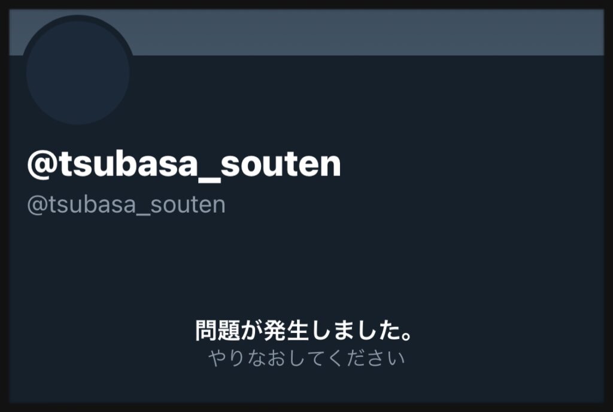Click the gray @tsubasa_souten handle text

click(126, 205)
